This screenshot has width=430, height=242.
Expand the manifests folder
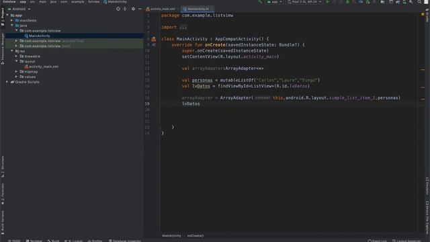tap(12, 20)
